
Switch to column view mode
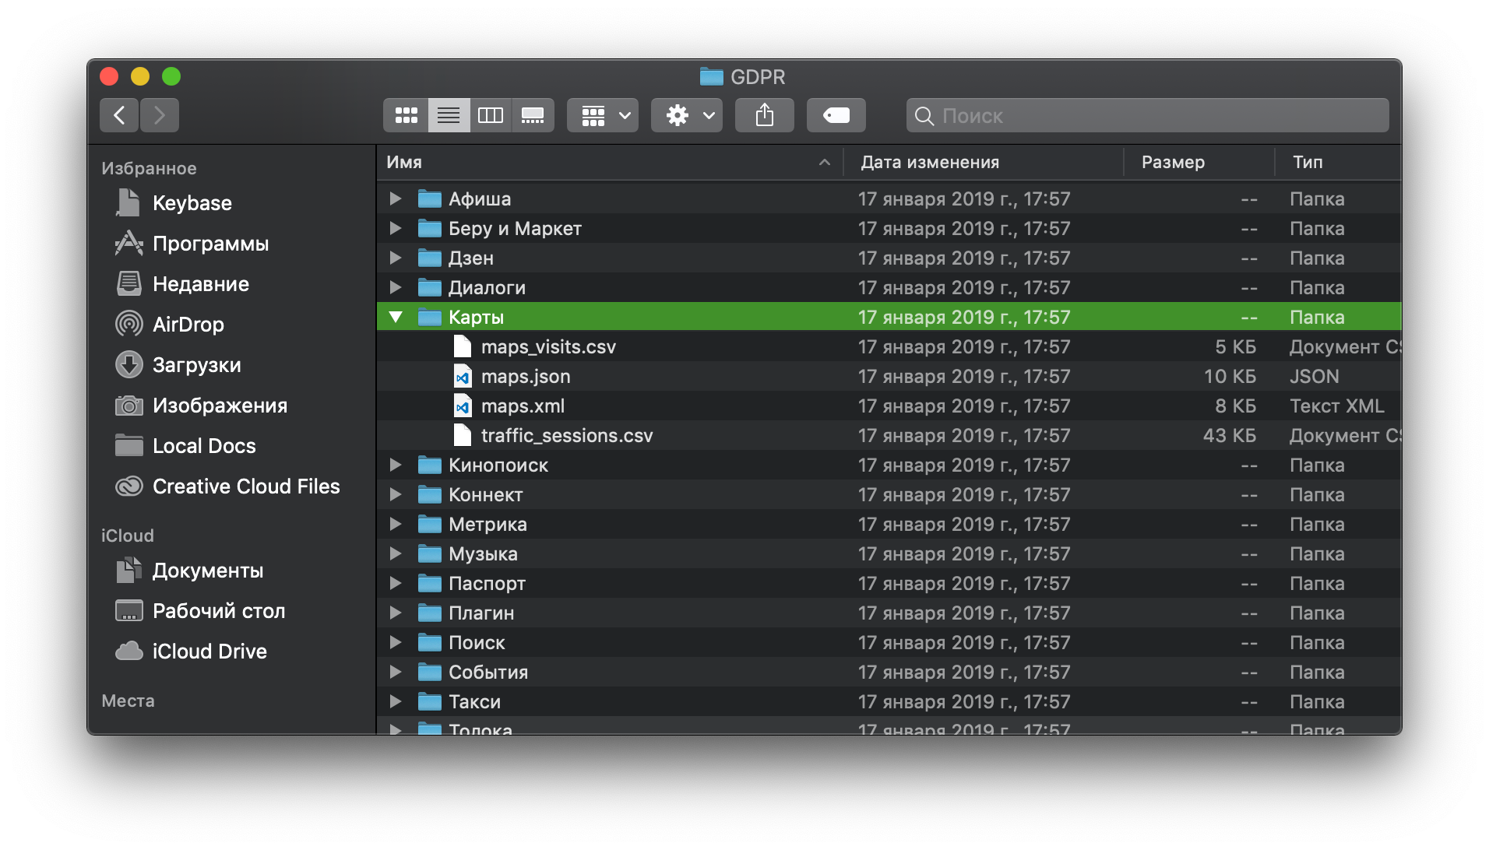[491, 116]
